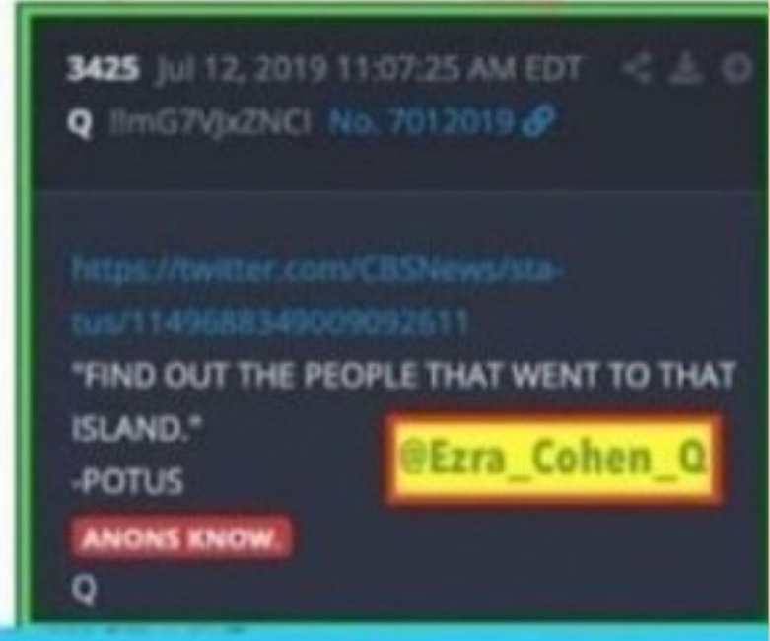Click the yellow @Ezra_Cohen_Q label
Image resolution: width=770 pixels, height=641 pixels.
(552, 459)
